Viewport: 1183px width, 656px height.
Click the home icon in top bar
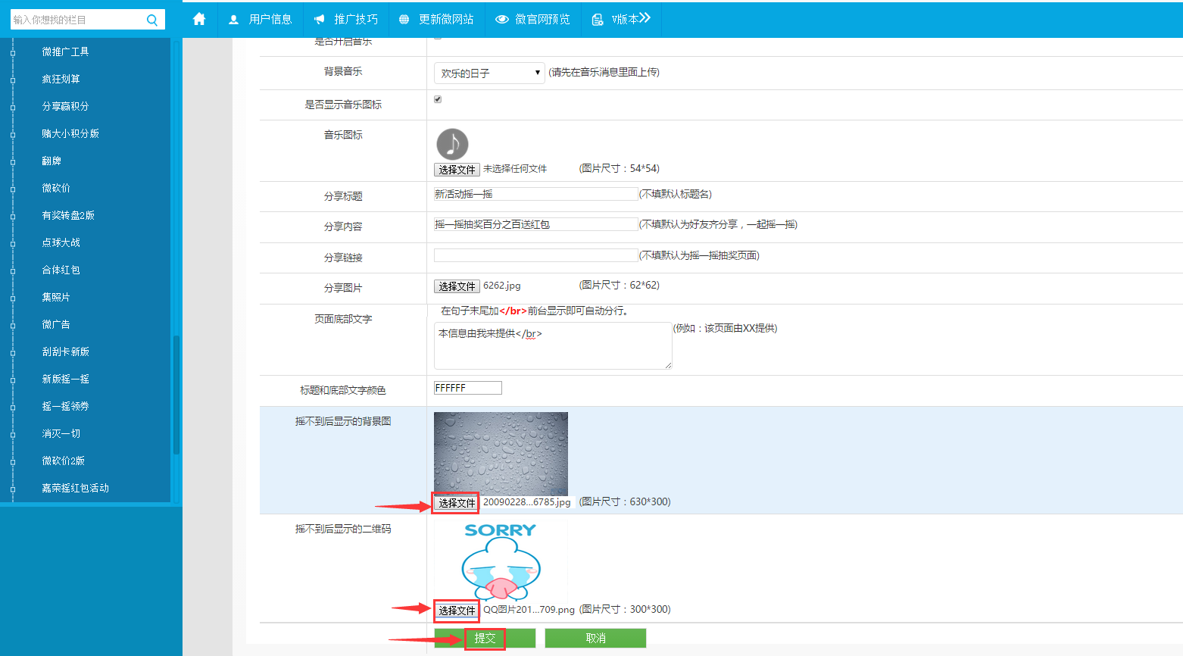[x=199, y=19]
